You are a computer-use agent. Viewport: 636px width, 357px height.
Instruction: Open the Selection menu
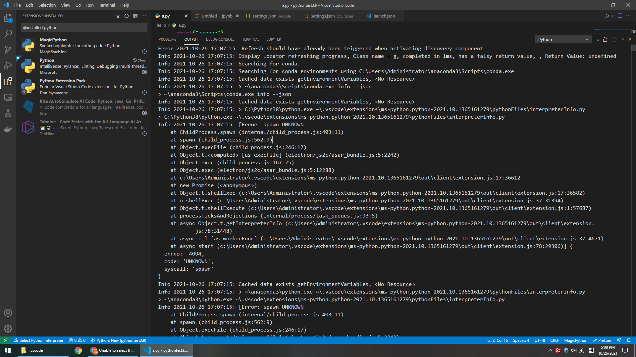coord(47,5)
